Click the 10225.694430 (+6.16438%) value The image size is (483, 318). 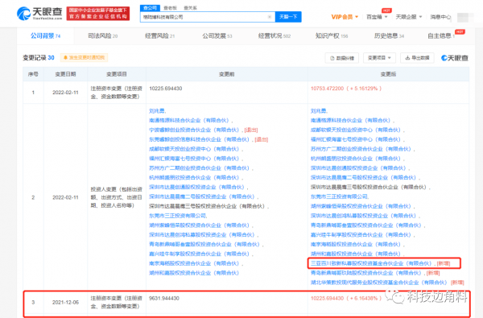[x=346, y=299]
